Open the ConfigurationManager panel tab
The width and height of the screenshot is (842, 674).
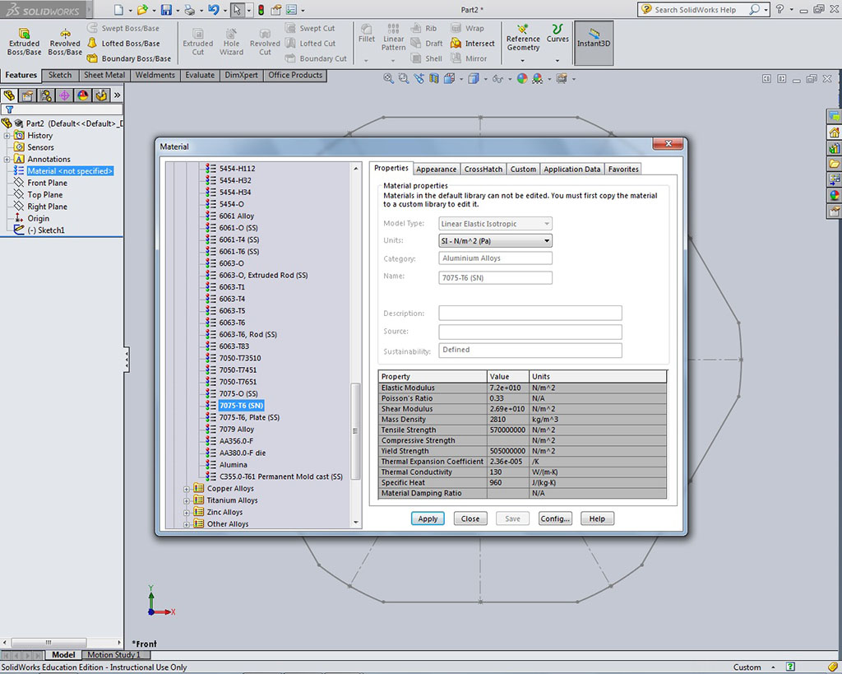(x=45, y=95)
